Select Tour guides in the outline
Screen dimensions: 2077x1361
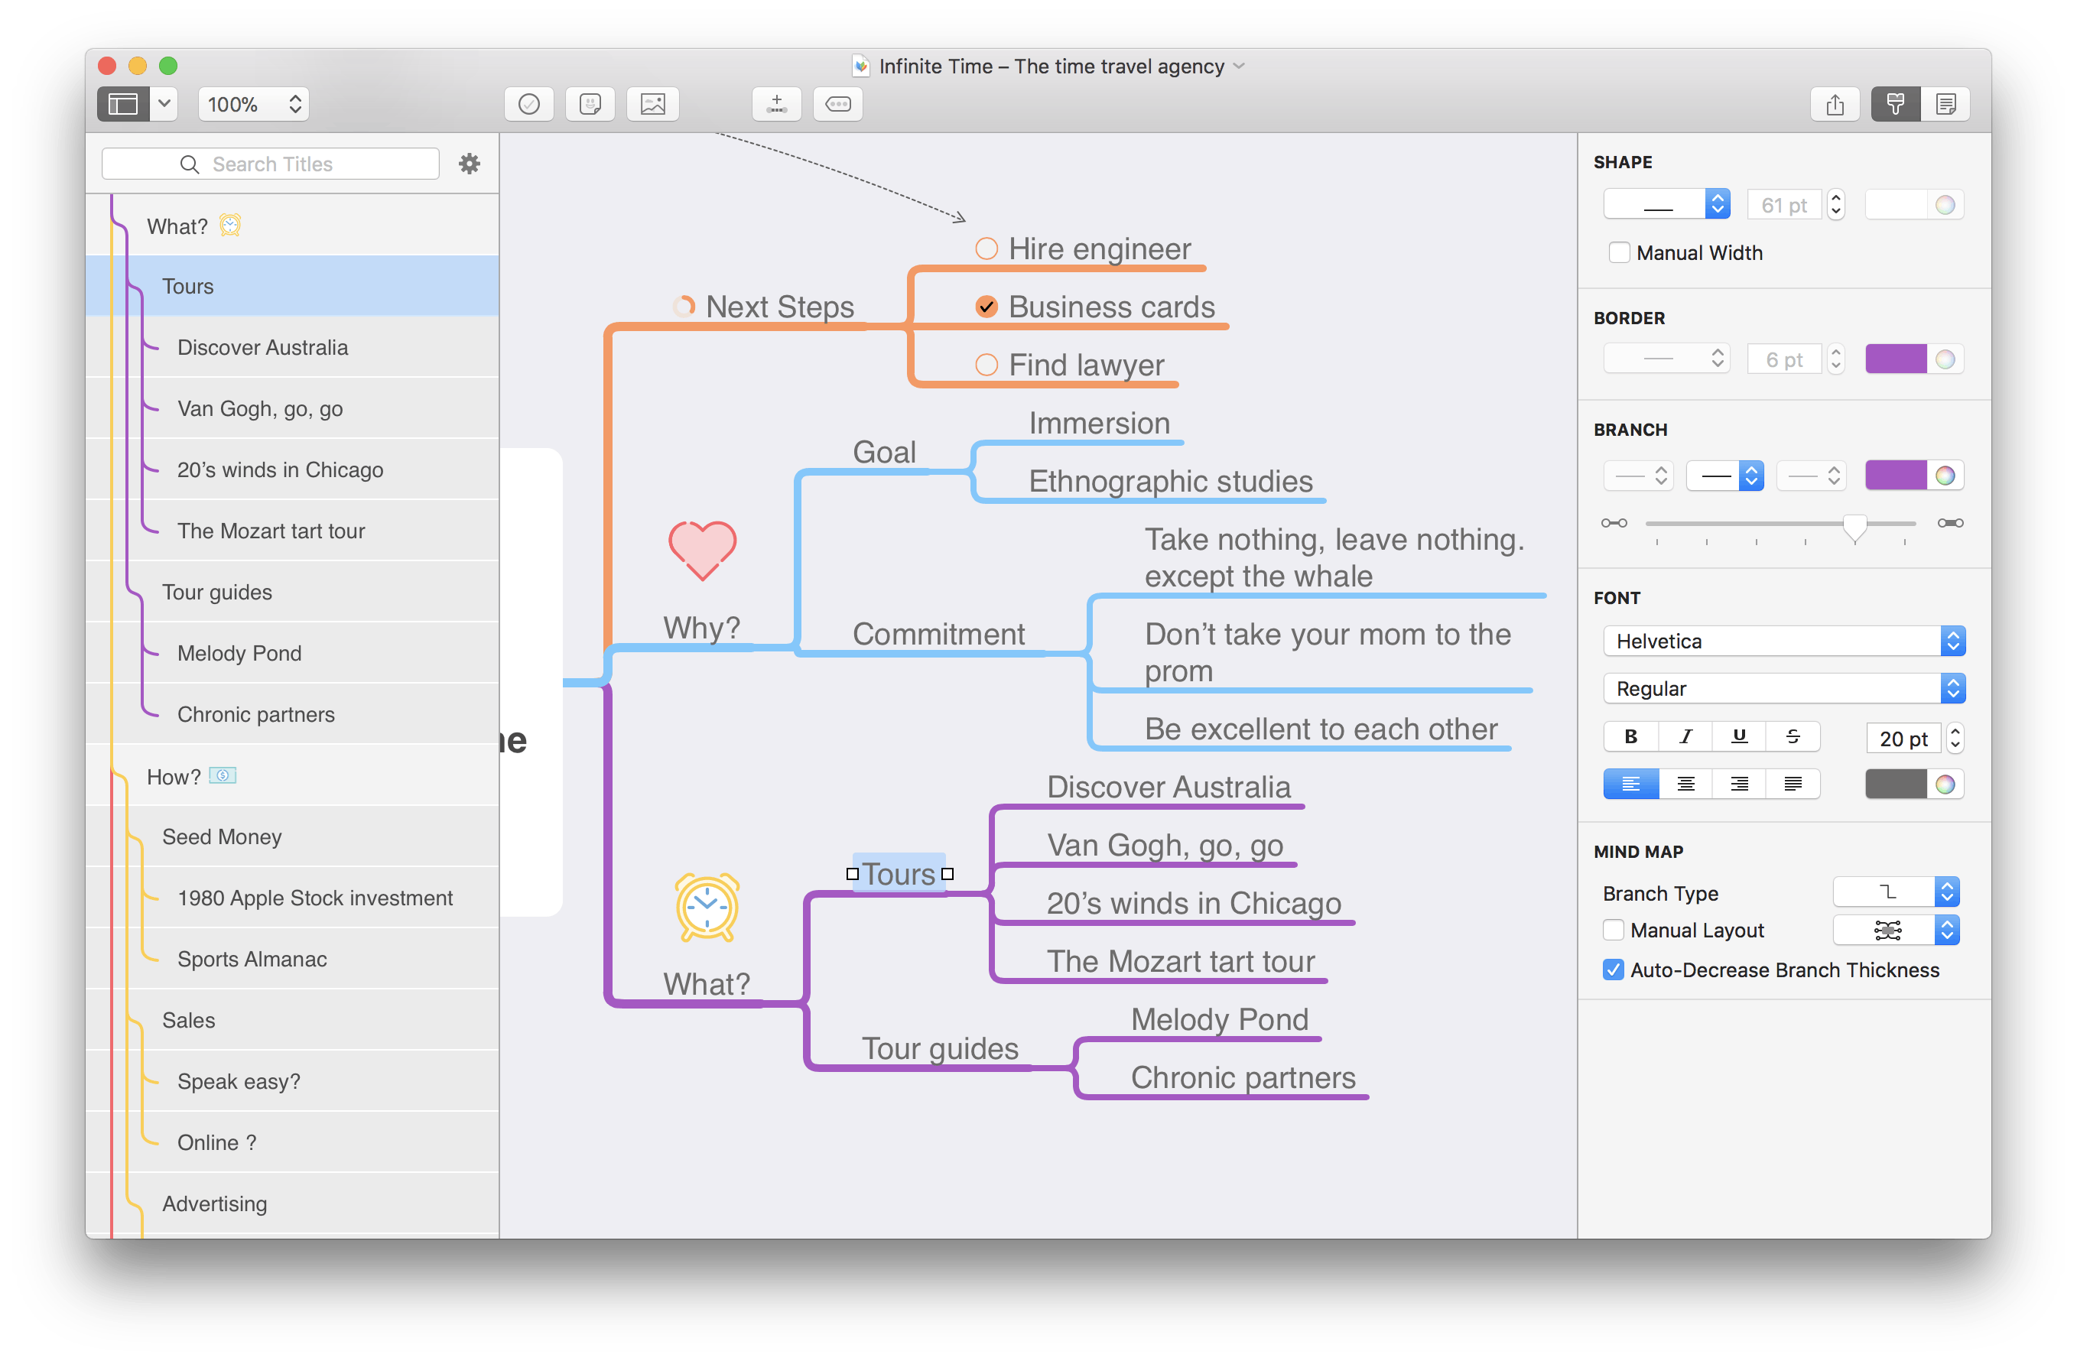(292, 592)
